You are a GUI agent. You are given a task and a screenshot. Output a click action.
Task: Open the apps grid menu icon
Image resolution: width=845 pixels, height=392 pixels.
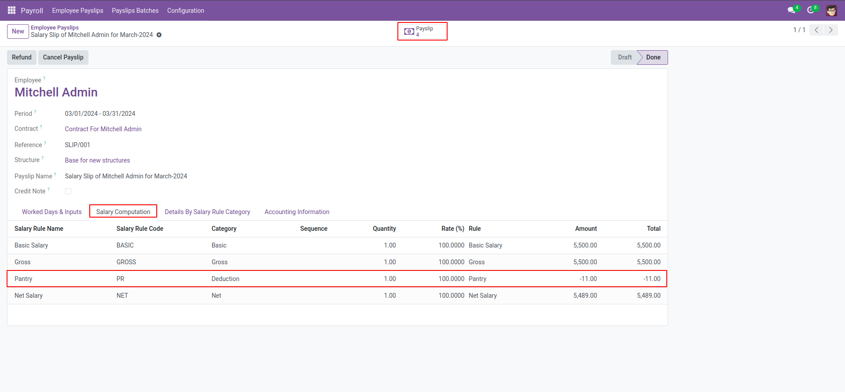pyautogui.click(x=11, y=10)
